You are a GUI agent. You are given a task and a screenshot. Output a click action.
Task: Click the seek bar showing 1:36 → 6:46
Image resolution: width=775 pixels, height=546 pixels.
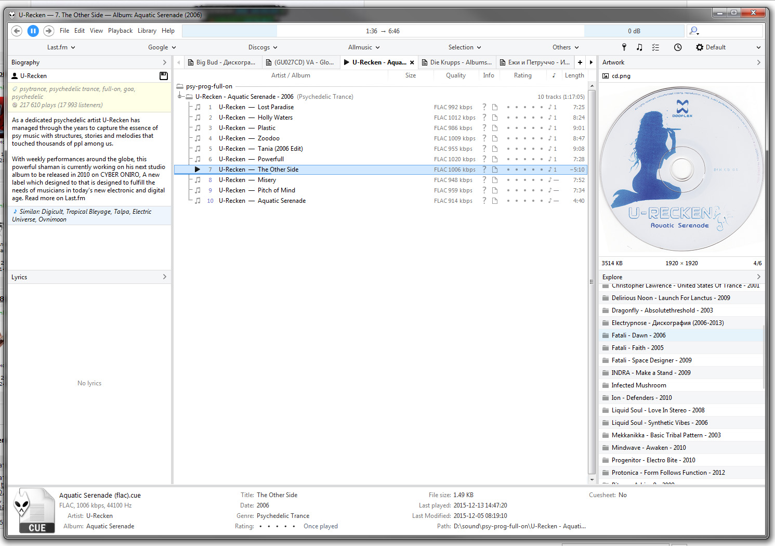pyautogui.click(x=383, y=31)
